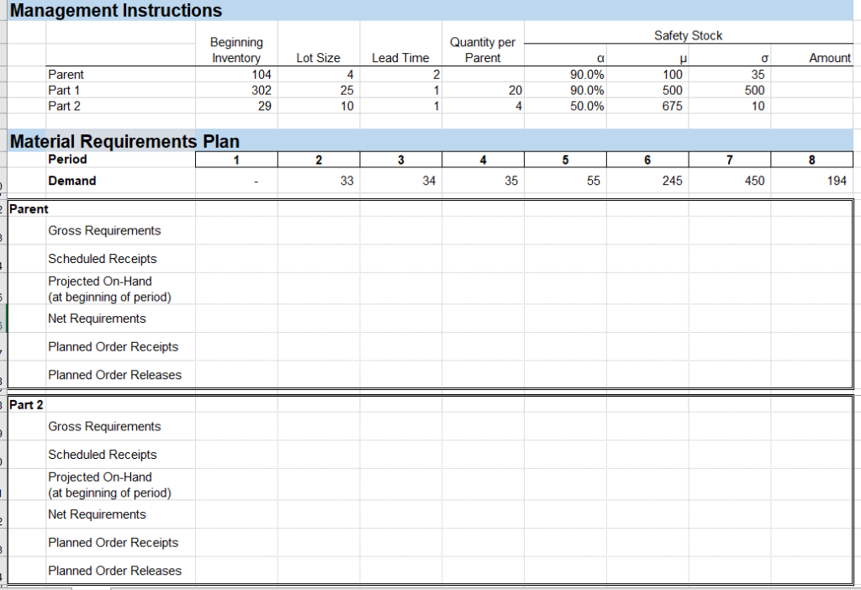The height and width of the screenshot is (590, 861).
Task: Select Period header cell 1
Action: (235, 159)
